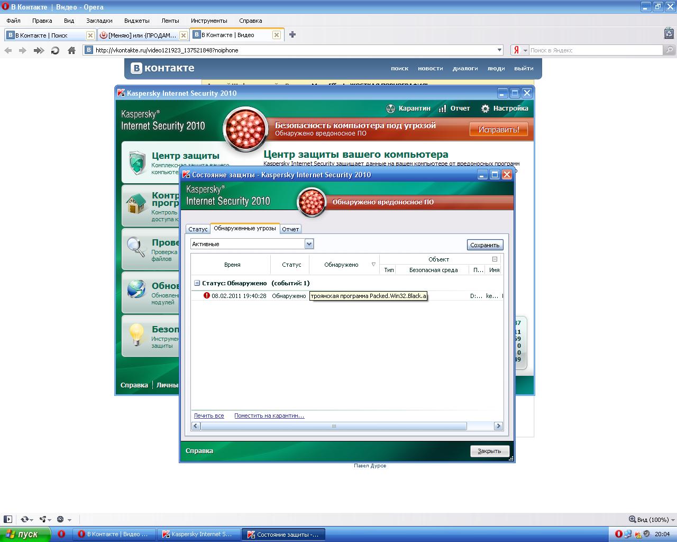Click the right arrow of horizontal scrollbar

pos(498,426)
